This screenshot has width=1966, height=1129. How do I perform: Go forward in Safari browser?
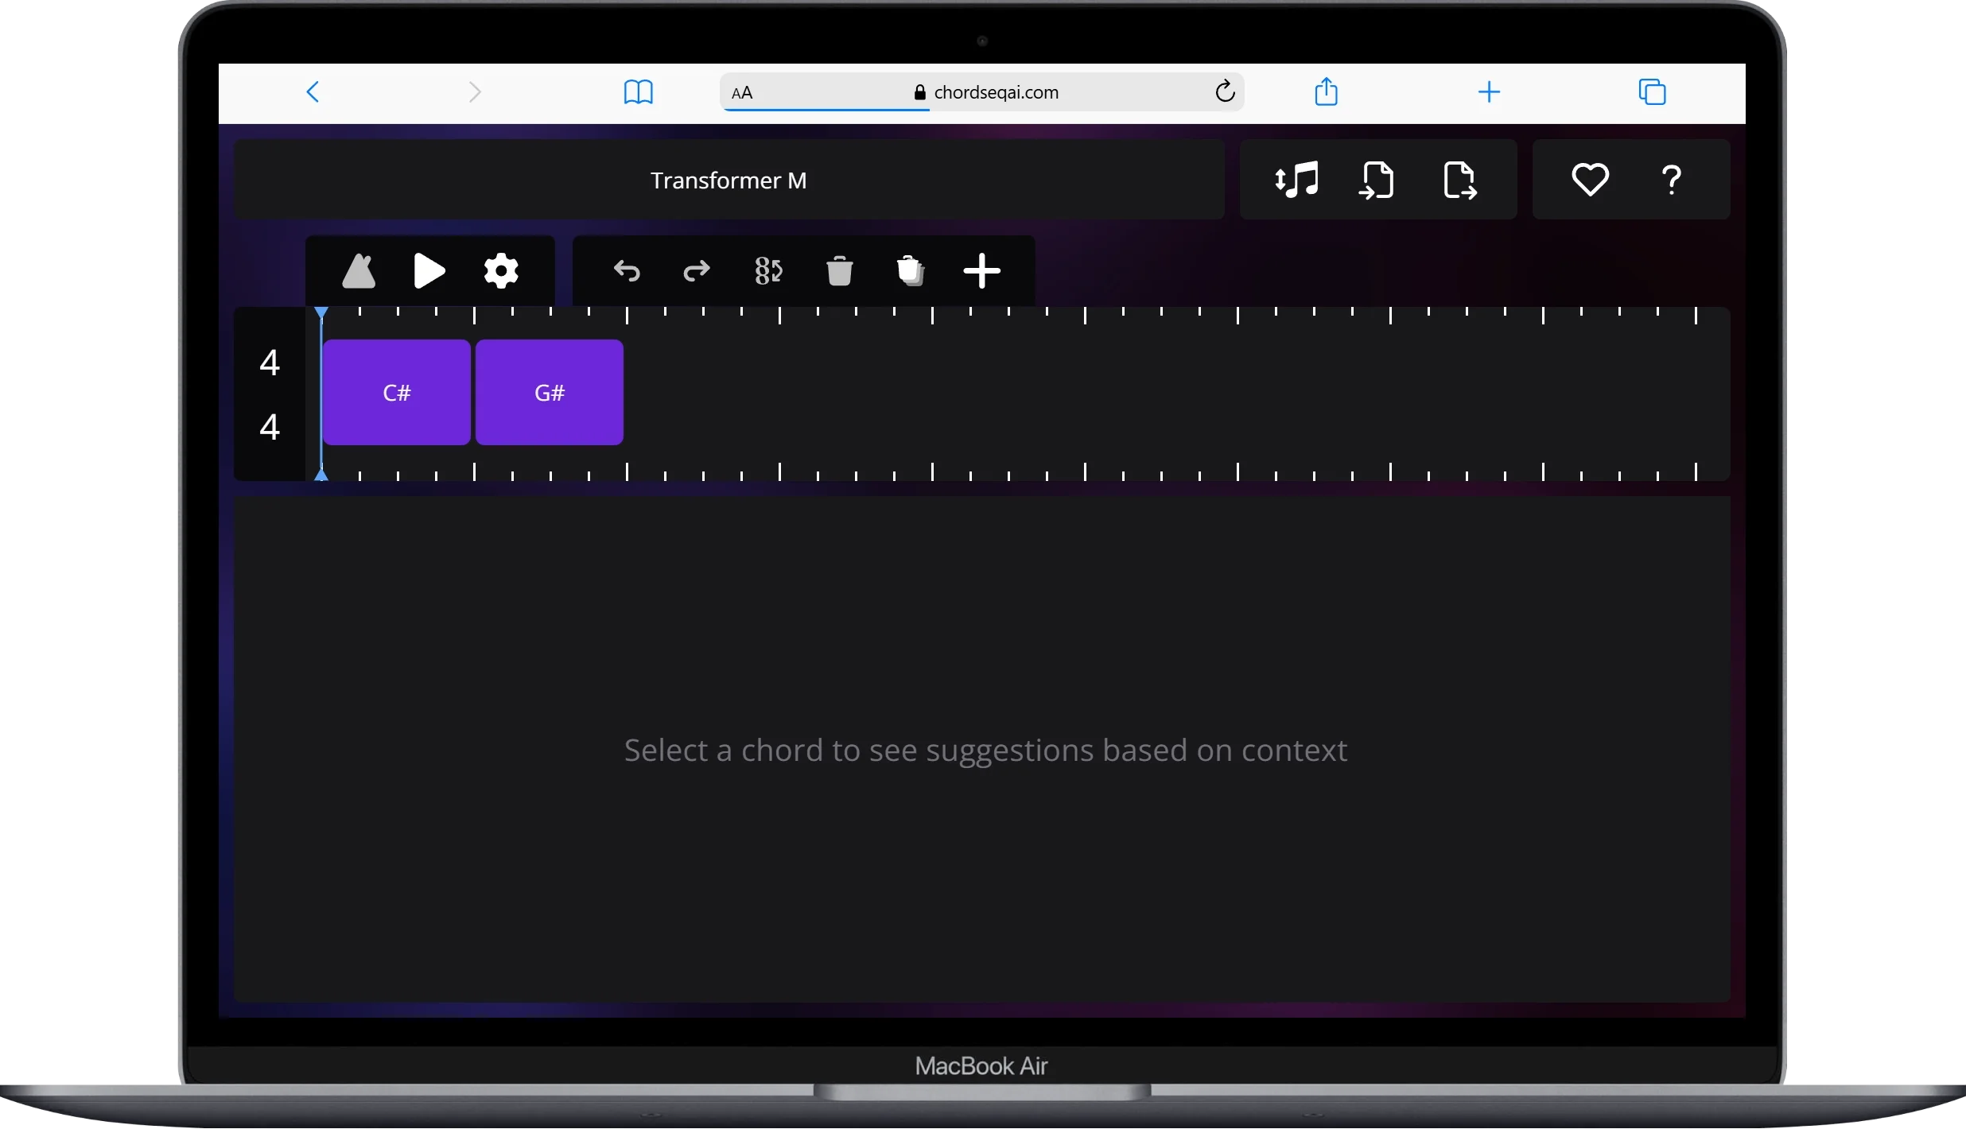[475, 92]
